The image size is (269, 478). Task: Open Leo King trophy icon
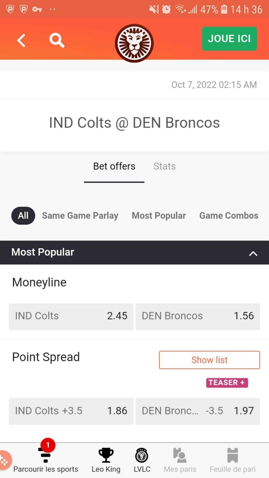tap(106, 455)
